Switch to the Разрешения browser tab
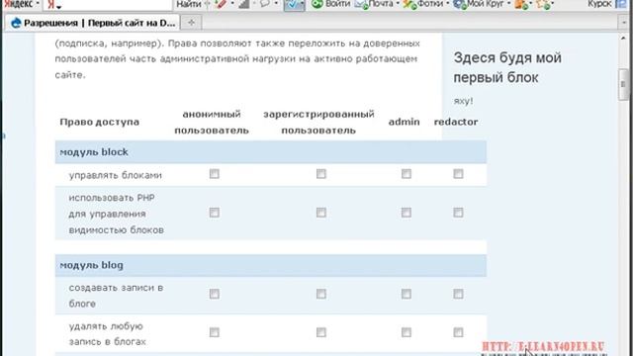 click(92, 23)
